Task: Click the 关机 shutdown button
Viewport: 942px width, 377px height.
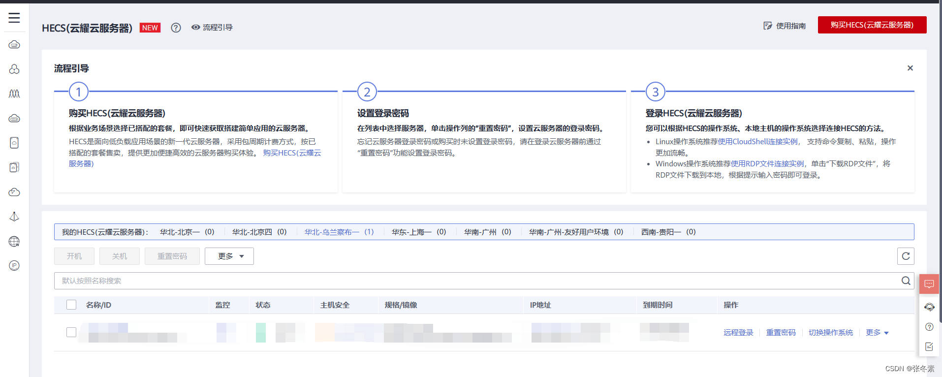Action: 120,256
